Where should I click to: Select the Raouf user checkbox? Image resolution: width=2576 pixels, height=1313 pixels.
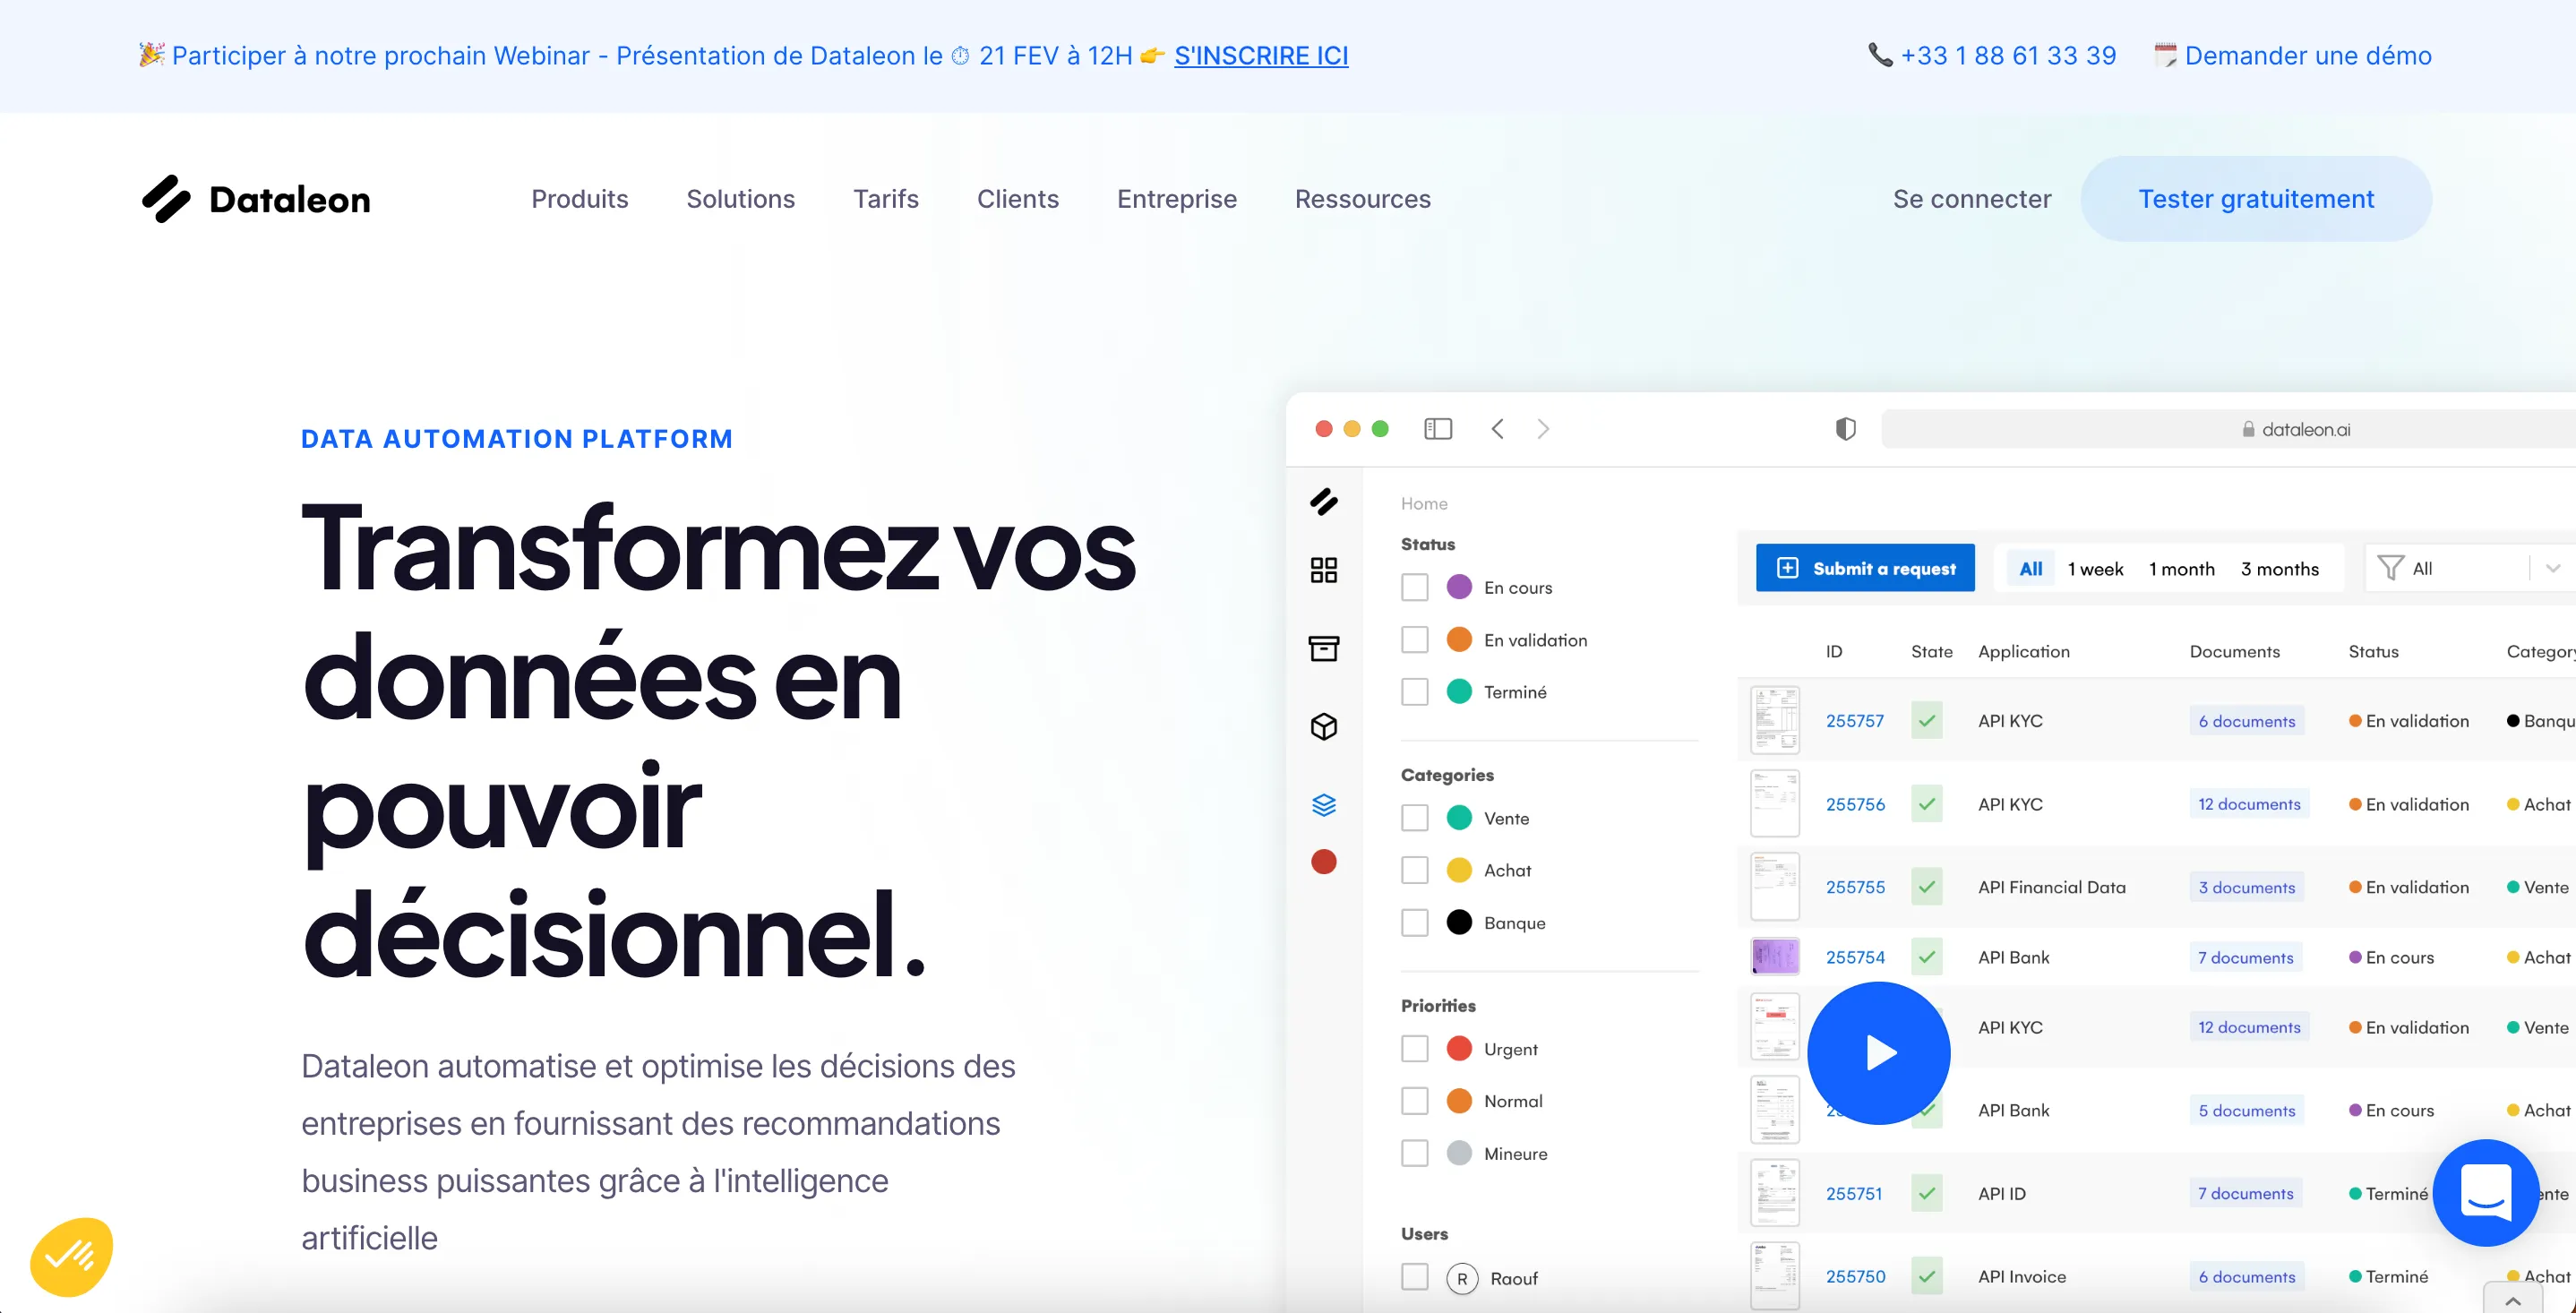1415,1276
